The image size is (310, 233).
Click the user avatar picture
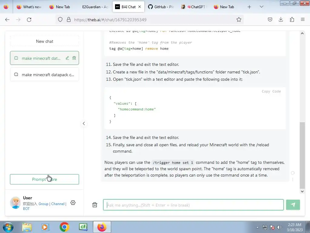(15, 203)
